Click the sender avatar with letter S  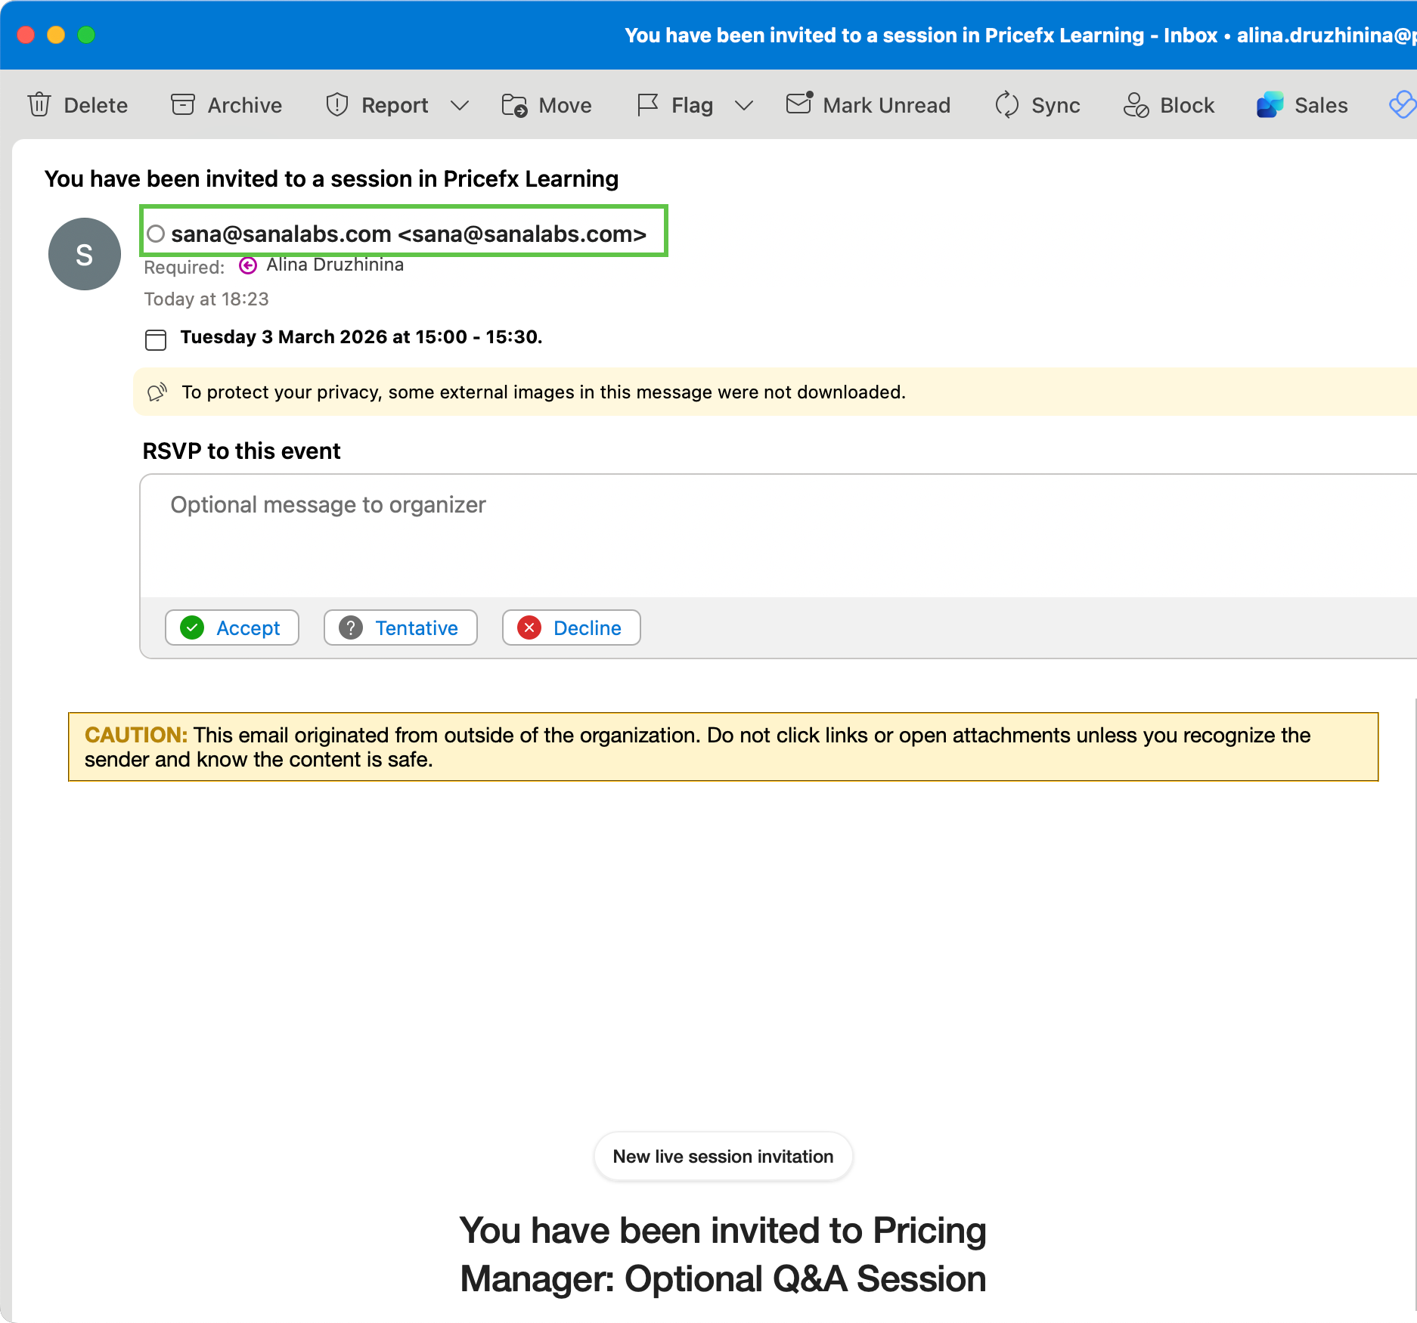click(x=85, y=254)
